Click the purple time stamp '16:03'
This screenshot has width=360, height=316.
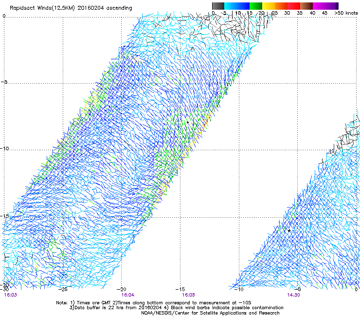(x=10, y=295)
